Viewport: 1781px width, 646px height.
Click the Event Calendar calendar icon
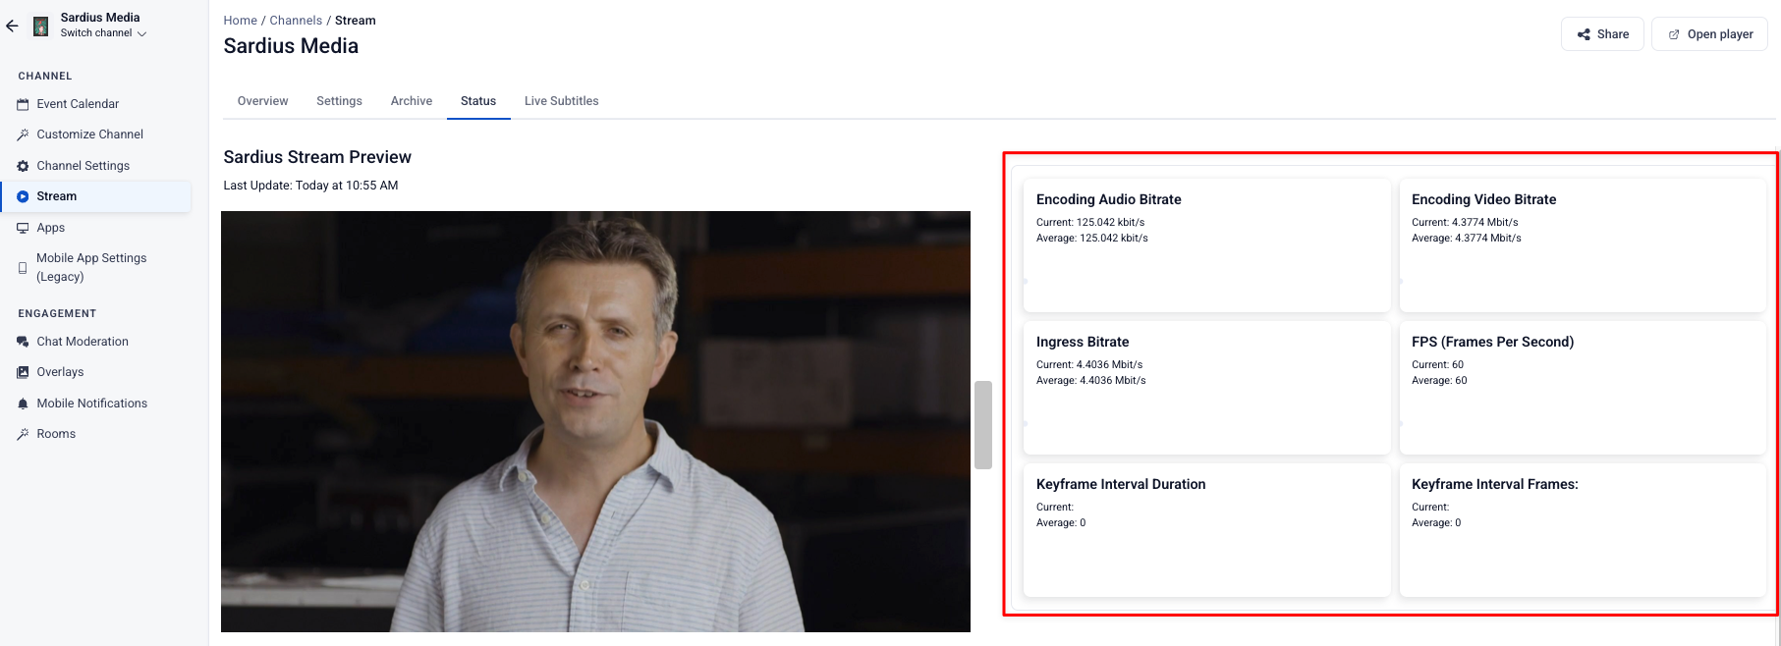coord(23,104)
